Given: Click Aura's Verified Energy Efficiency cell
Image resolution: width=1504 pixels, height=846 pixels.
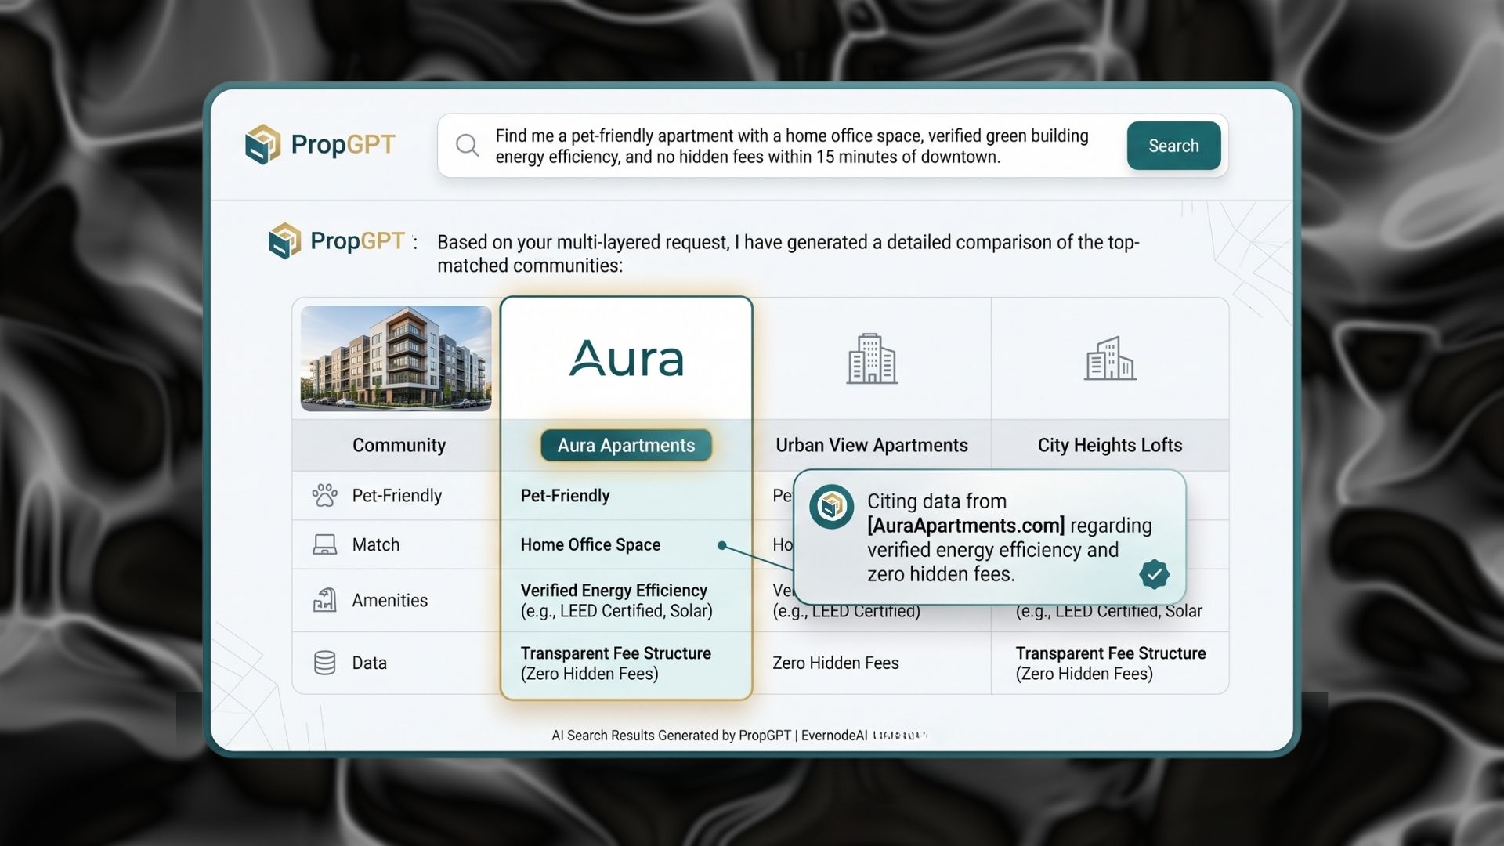Looking at the screenshot, I should coord(626,600).
